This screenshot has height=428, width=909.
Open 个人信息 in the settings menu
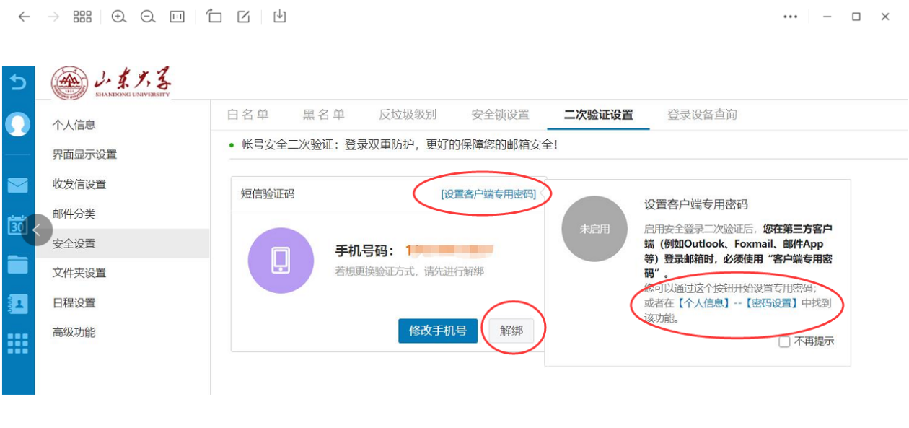pyautogui.click(x=74, y=125)
